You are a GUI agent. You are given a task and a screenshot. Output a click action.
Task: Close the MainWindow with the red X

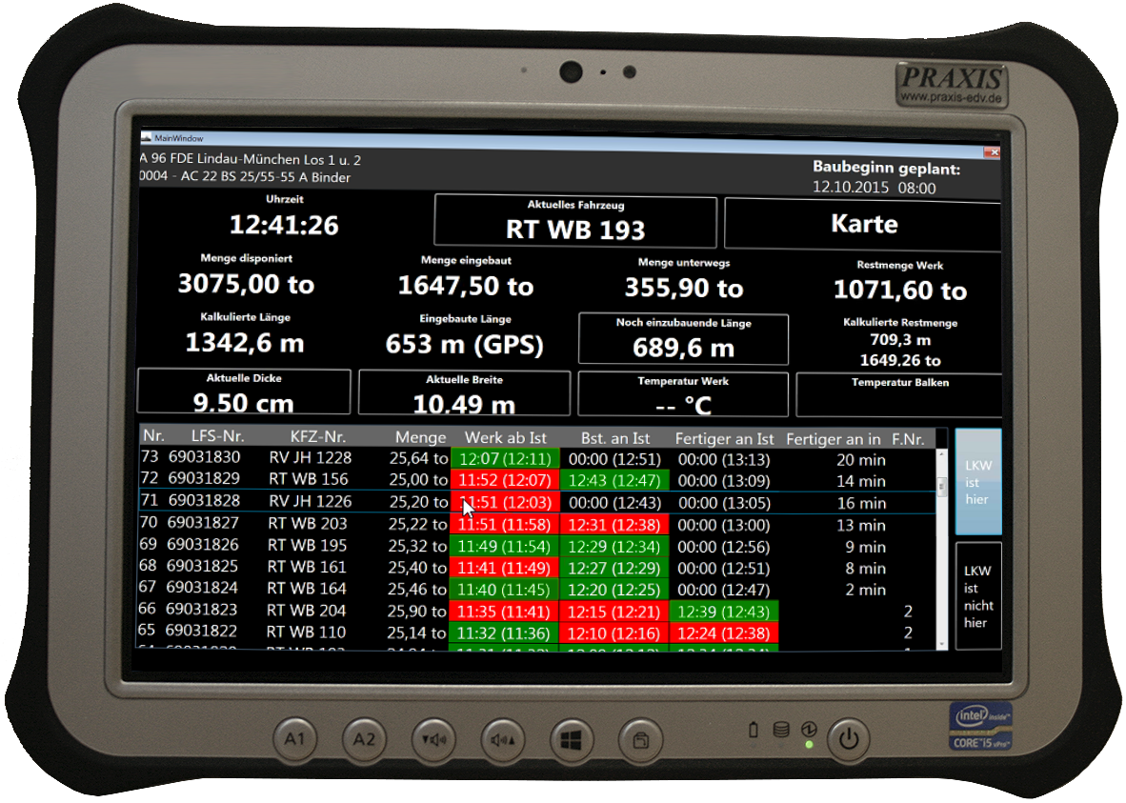[x=993, y=152]
